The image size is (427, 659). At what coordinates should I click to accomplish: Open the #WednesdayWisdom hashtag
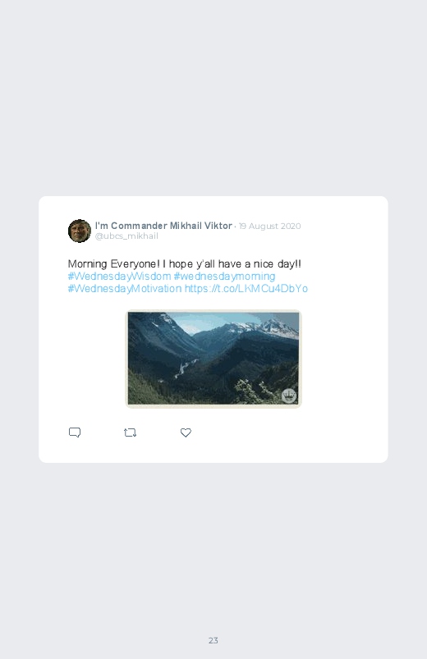(119, 276)
